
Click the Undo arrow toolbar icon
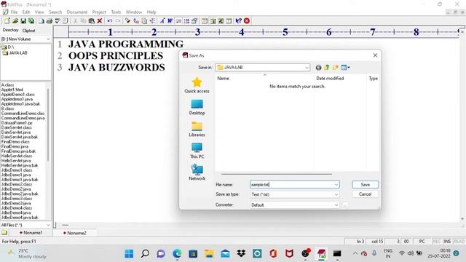(x=110, y=21)
